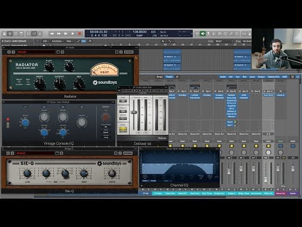Click the Quick Help icon in control bar
Image resolution: width=302 pixels, height=227 pixels.
tap(16, 33)
